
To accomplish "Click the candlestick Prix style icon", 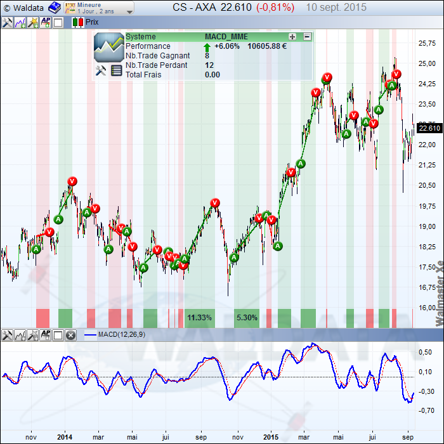I will click(78, 22).
